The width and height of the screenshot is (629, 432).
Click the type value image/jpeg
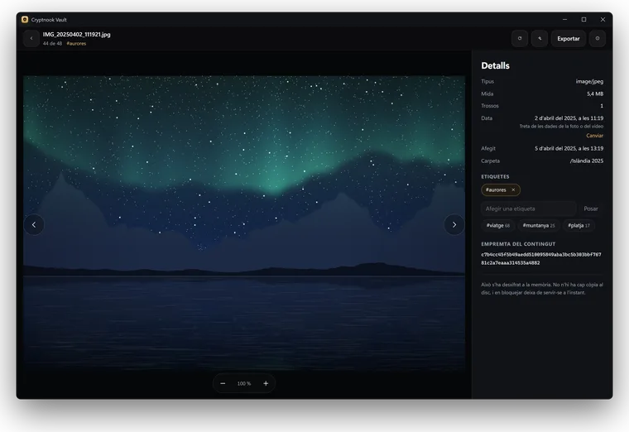tap(589, 81)
